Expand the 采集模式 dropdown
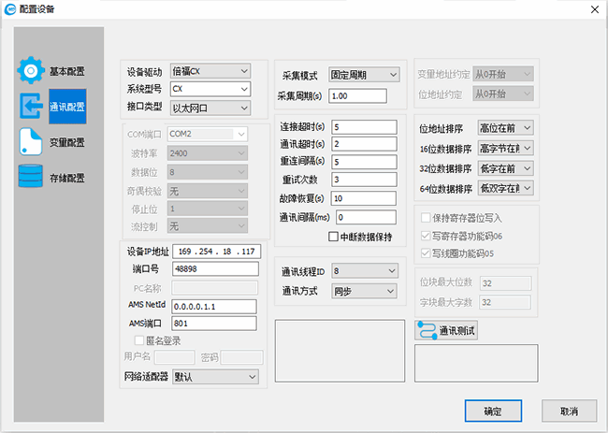Viewport: 608px width, 433px height. coord(363,75)
